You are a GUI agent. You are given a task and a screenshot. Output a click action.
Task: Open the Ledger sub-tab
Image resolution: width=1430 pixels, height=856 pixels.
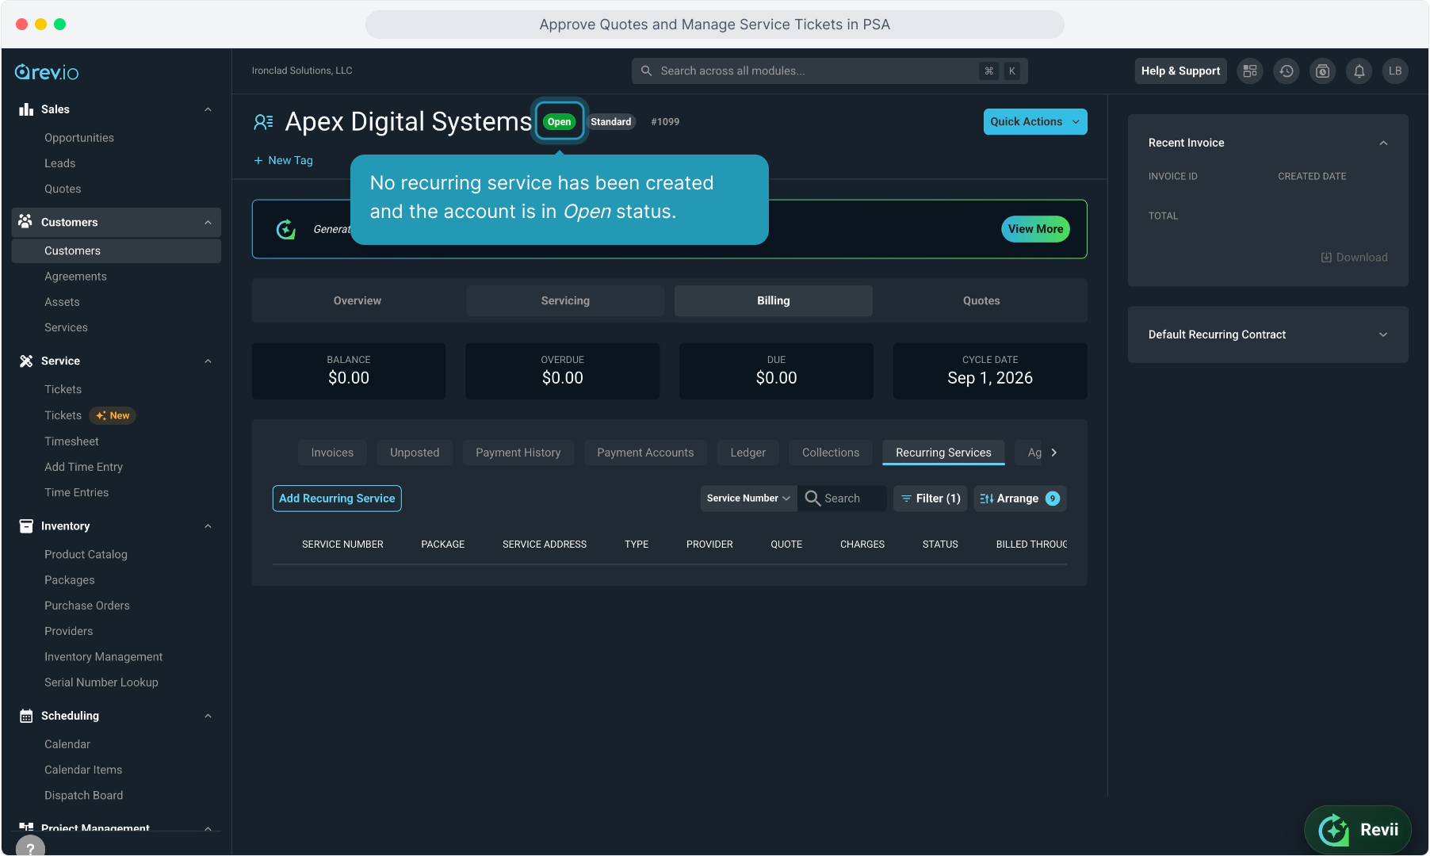[748, 453]
